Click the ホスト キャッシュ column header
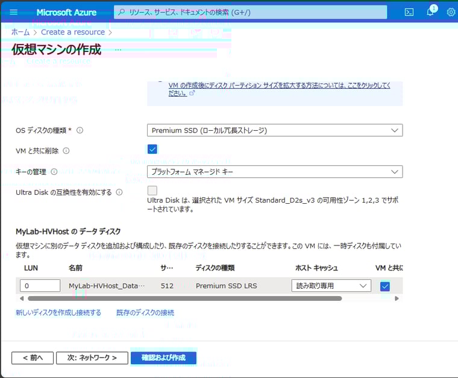458x378 pixels. click(x=316, y=268)
